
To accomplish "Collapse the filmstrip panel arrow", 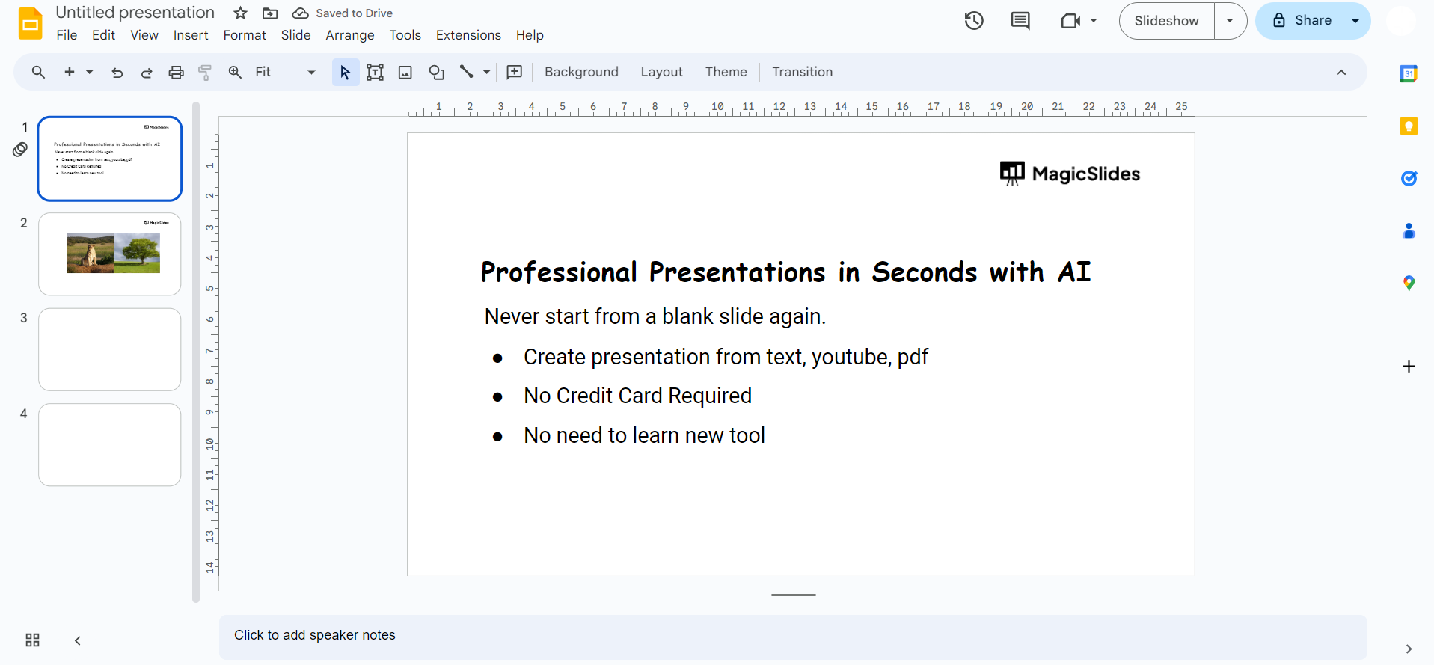I will pyautogui.click(x=78, y=640).
